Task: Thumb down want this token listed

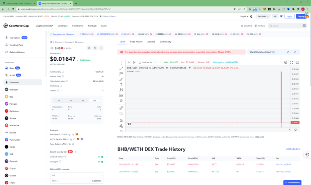Action: [295, 52]
